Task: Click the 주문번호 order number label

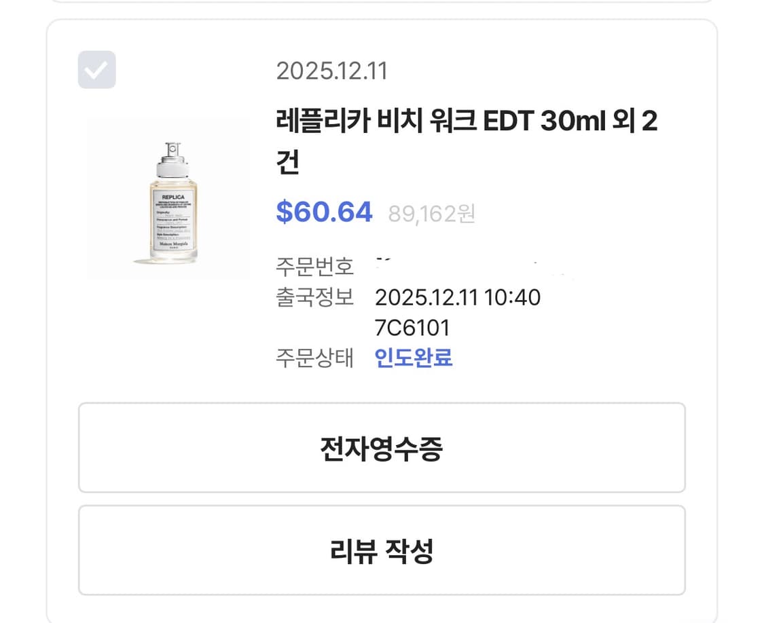Action: [314, 267]
